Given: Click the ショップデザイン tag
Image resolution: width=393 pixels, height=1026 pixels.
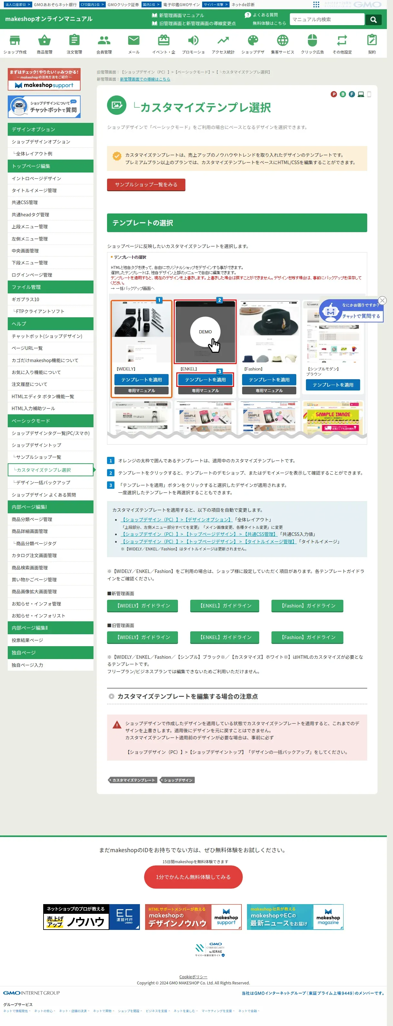Looking at the screenshot, I should click(178, 780).
